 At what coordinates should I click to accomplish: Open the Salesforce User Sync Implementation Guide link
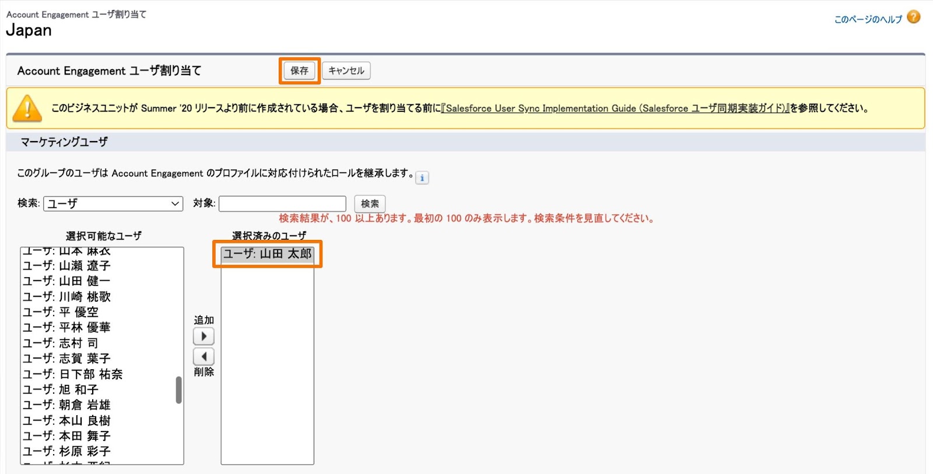(615, 108)
